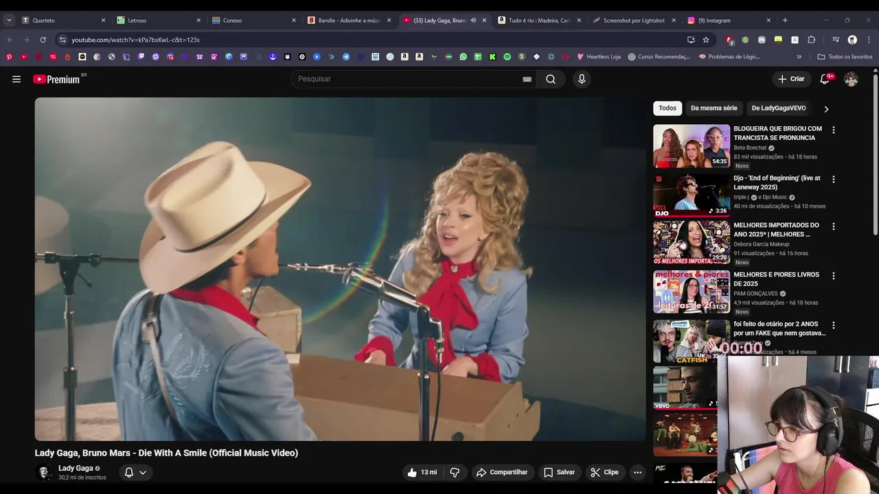The width and height of the screenshot is (879, 494).
Task: Click the Salvar button
Action: (559, 472)
